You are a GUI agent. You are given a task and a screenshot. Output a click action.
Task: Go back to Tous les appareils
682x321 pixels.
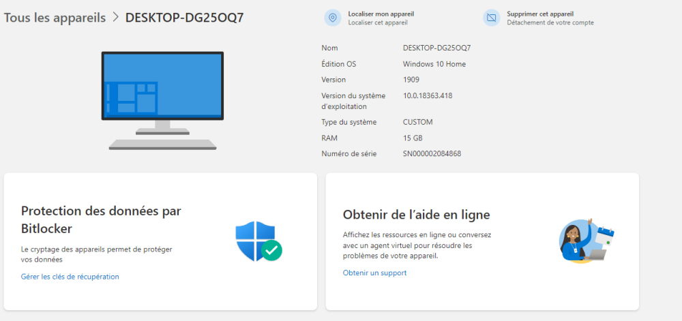point(55,18)
